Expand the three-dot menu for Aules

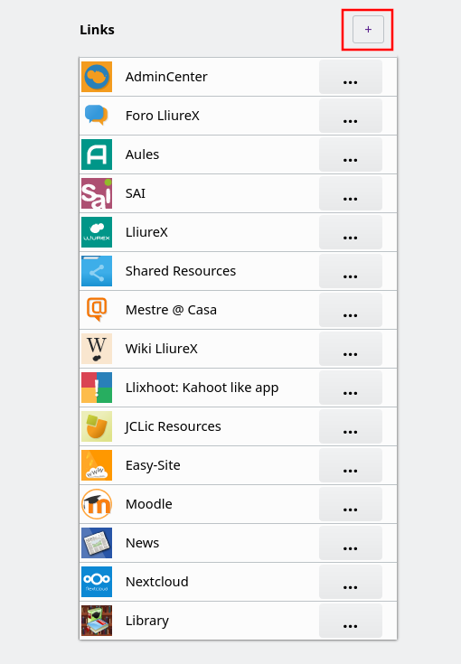click(x=351, y=154)
